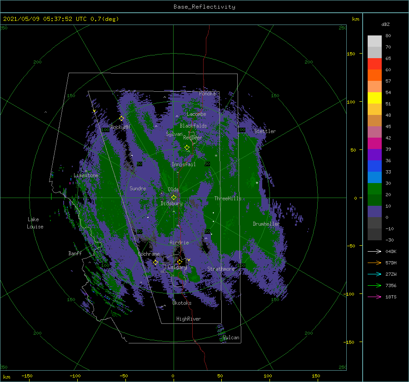The height and width of the screenshot is (382, 409).
Task: Click the Sylvan label
Action: (174, 134)
